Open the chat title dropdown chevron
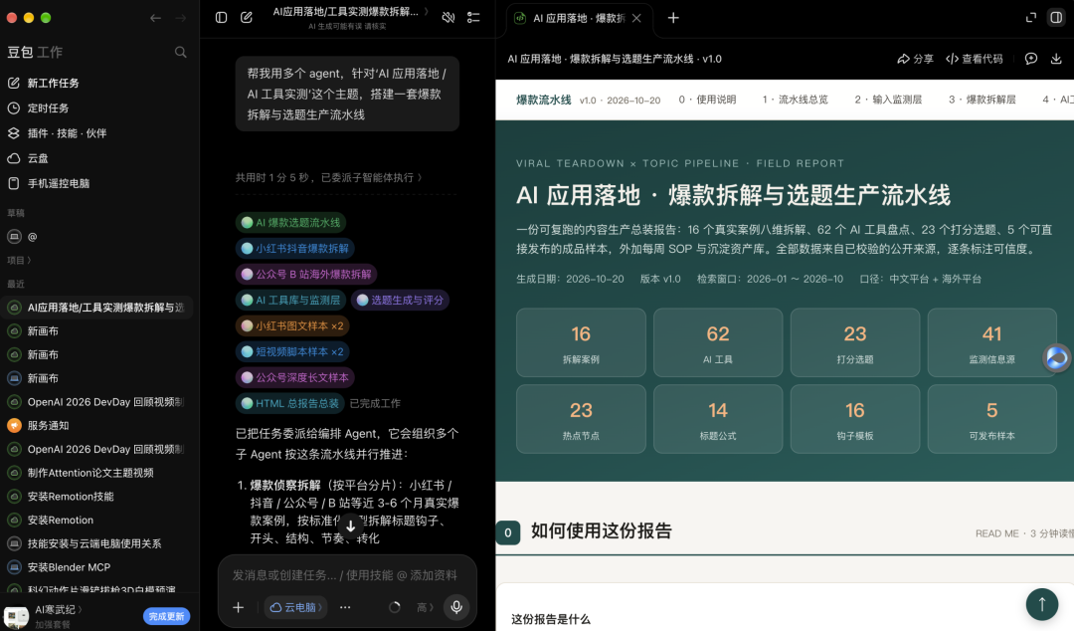Screen dimensions: 1074x631 (426, 12)
